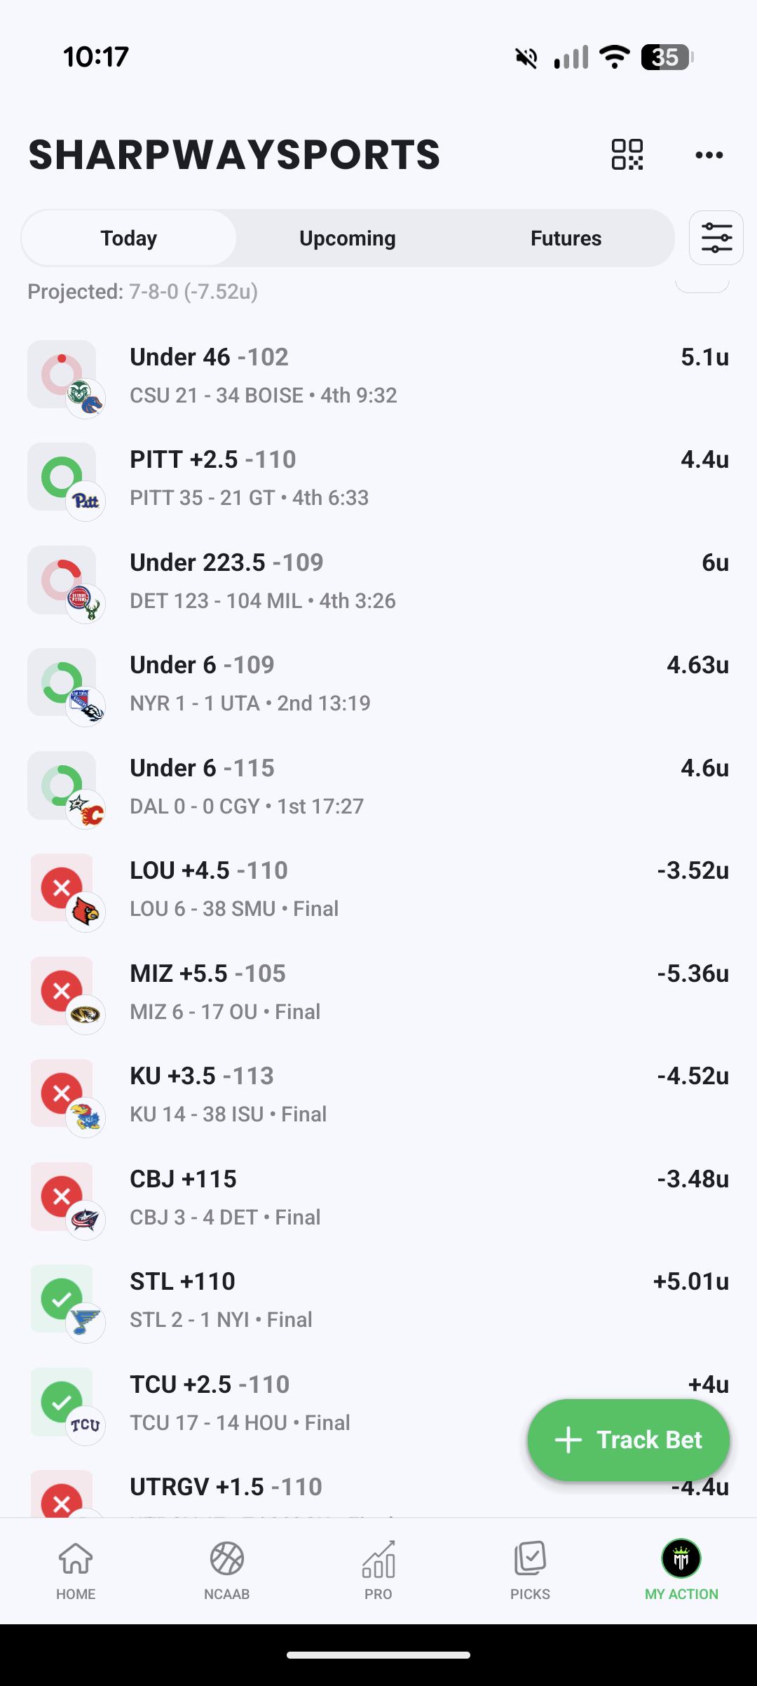Tap the green check on TCU +2.5
This screenshot has width=757, height=1686.
click(61, 1401)
